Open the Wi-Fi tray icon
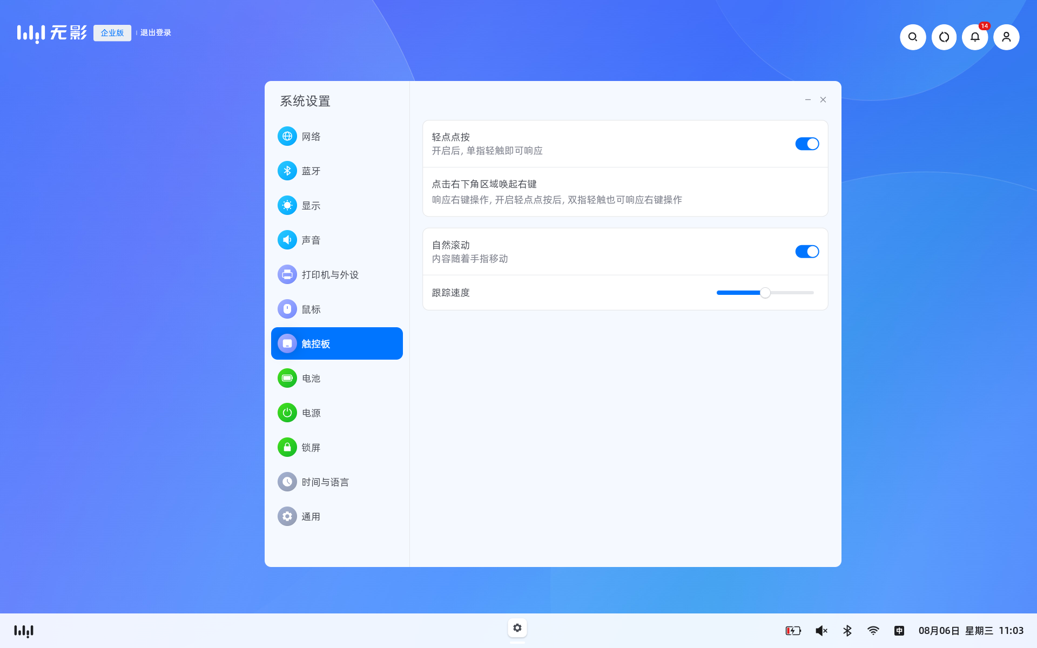Image resolution: width=1037 pixels, height=648 pixels. tap(873, 631)
